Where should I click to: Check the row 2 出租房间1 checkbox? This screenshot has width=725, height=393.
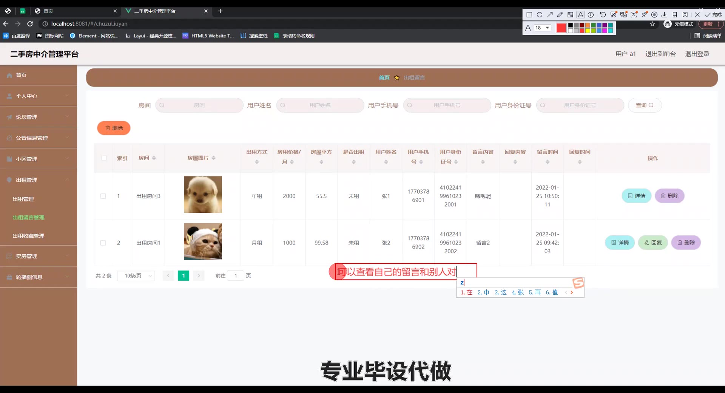pyautogui.click(x=103, y=243)
